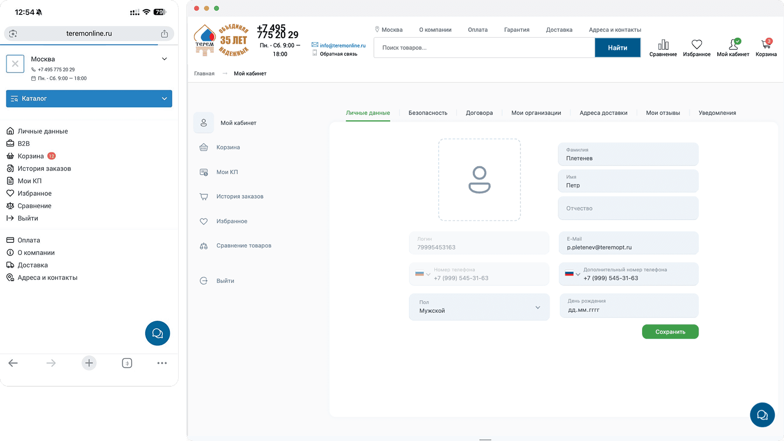The height and width of the screenshot is (441, 784).
Task: Open chat bubble at desktop page corner
Action: pos(762,414)
